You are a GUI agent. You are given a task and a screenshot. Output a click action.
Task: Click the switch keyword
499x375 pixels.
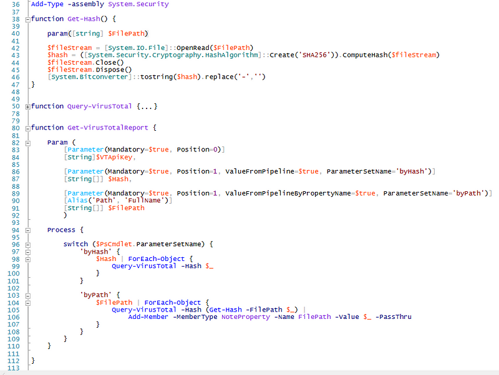click(75, 244)
